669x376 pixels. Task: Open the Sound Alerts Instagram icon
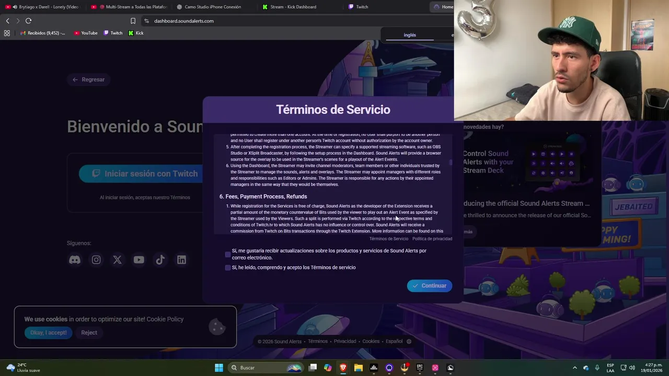click(x=96, y=260)
